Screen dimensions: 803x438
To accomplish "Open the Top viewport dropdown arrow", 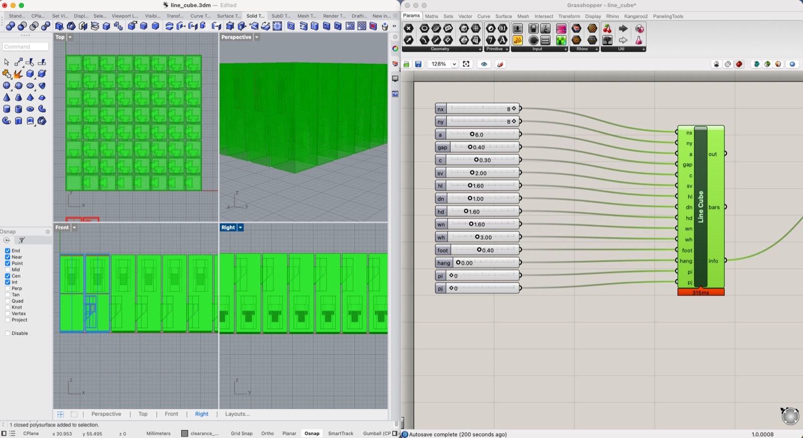I will [x=70, y=37].
